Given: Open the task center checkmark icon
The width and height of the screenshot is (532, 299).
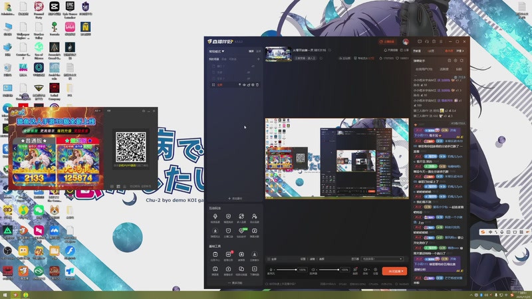Looking at the screenshot, I should tap(215, 254).
